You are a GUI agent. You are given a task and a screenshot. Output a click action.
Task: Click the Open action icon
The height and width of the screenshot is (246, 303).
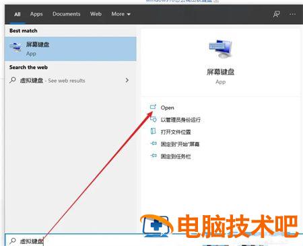[x=153, y=107]
